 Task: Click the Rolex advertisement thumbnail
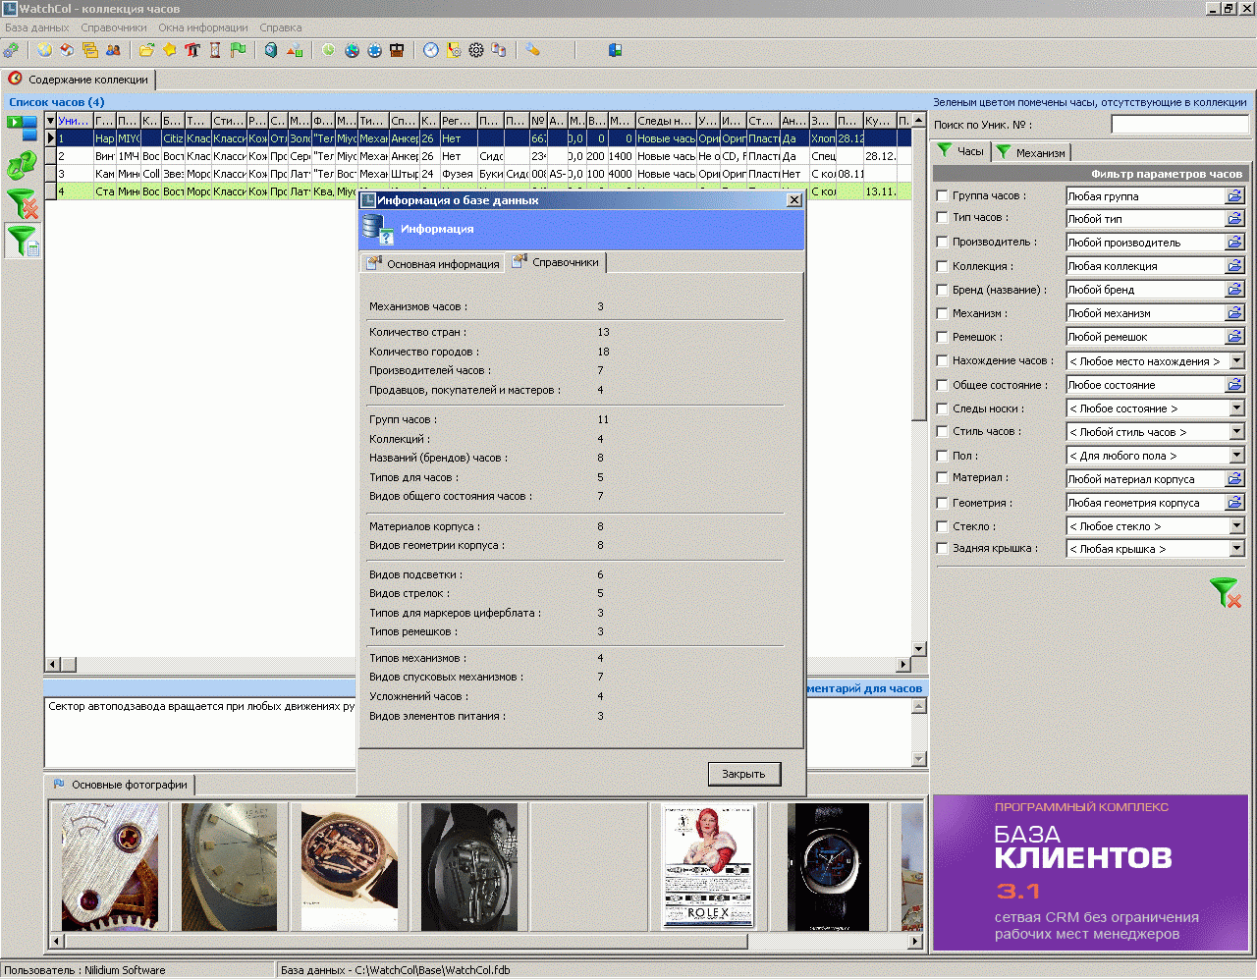point(708,867)
